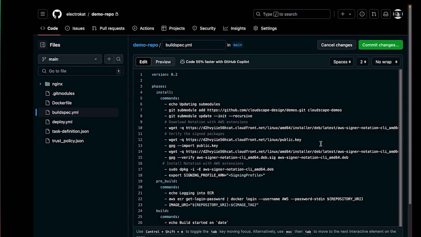Open the indent size 2 dropdown
The height and width of the screenshot is (237, 421).
click(x=362, y=62)
